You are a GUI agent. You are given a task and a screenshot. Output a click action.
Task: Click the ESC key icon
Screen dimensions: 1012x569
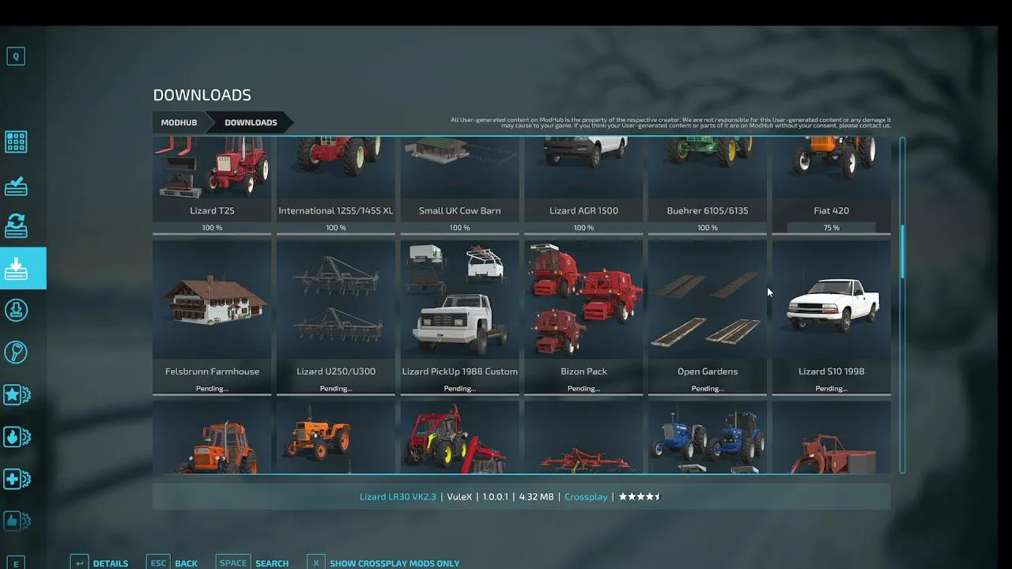(158, 563)
